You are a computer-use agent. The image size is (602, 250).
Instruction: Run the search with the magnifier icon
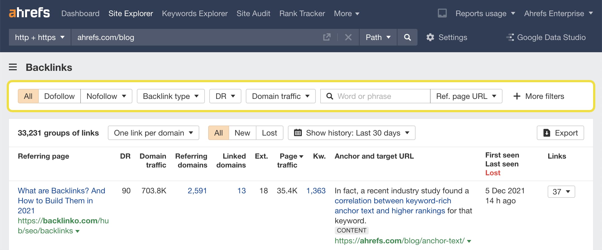(x=407, y=37)
